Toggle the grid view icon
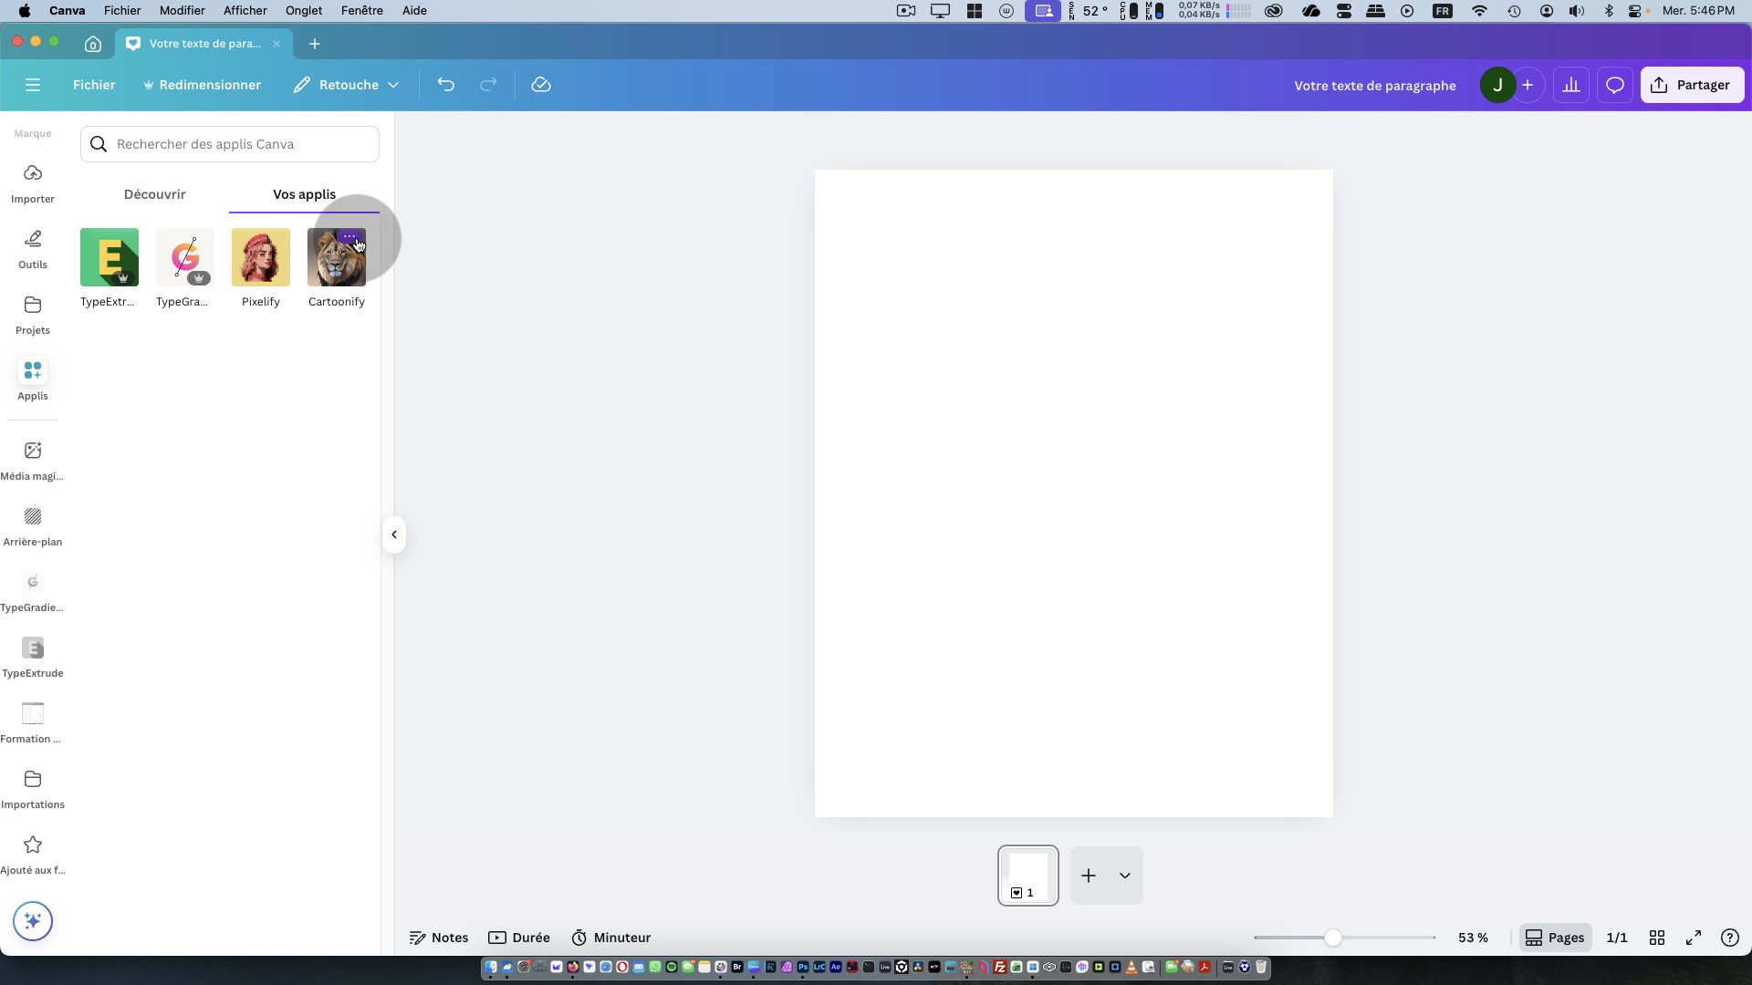This screenshot has height=985, width=1752. point(1657,938)
